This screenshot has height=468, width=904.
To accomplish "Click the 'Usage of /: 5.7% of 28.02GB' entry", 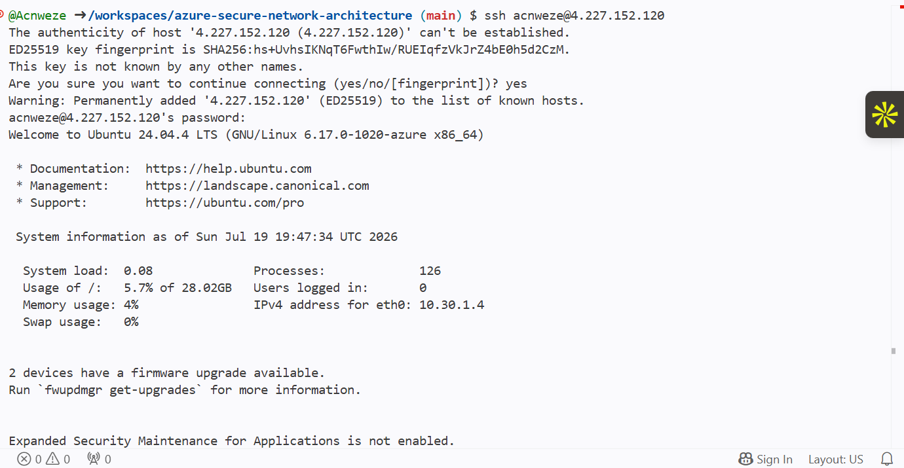I will tap(127, 288).
